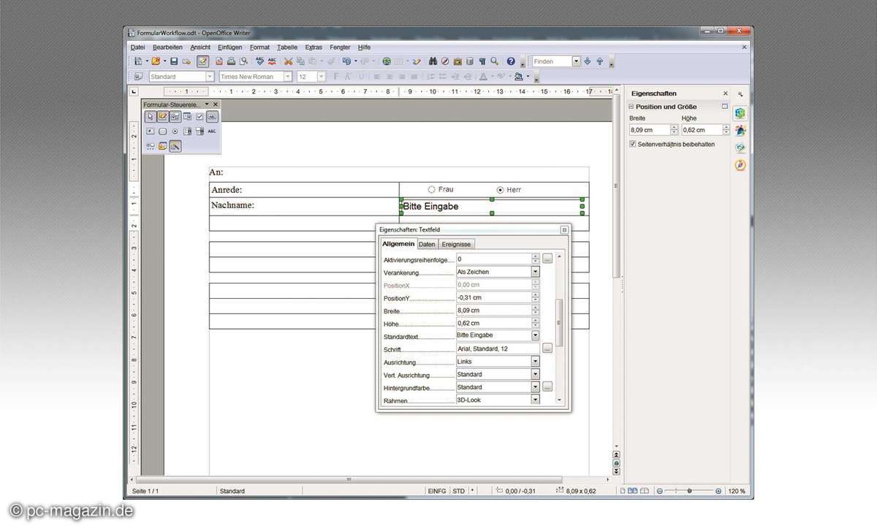
Task: Click EINFG insert mode in status bar
Action: 436,491
